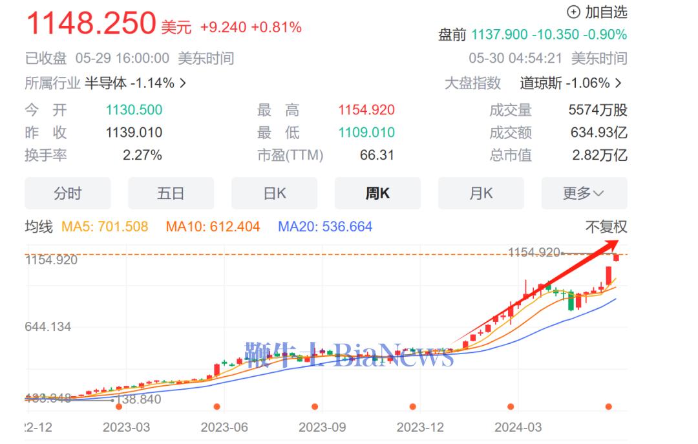Click the 加自选 label
This screenshot has height=444, width=698.
tap(606, 12)
